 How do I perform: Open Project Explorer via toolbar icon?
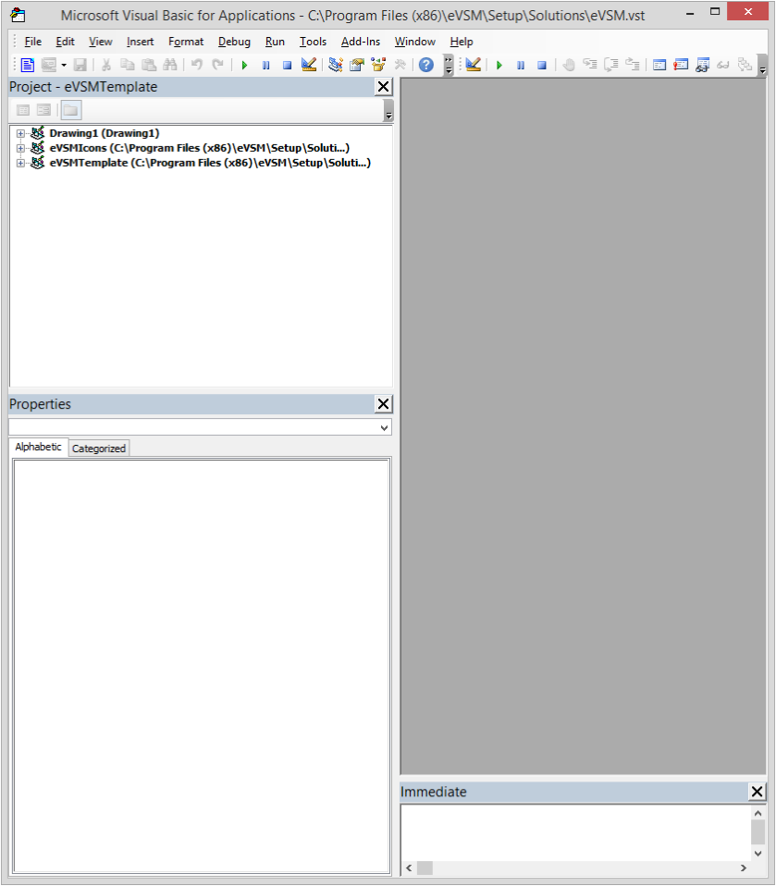[336, 65]
